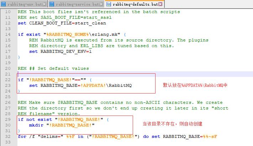This screenshot has width=253, height=146.
Task: Click 'do set' keywords on line 32
Action: pos(152,136)
